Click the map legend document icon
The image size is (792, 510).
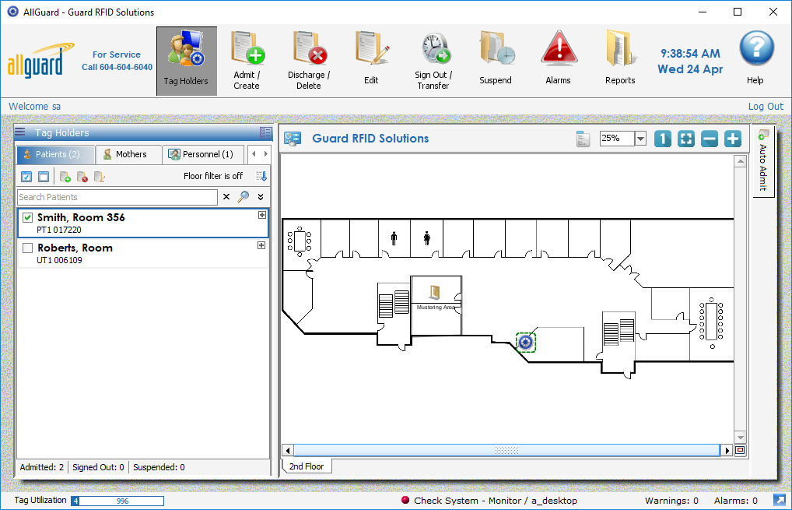click(583, 139)
